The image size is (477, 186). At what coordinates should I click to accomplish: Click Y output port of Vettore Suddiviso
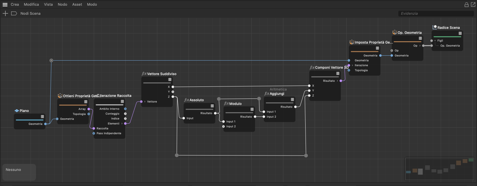click(173, 91)
